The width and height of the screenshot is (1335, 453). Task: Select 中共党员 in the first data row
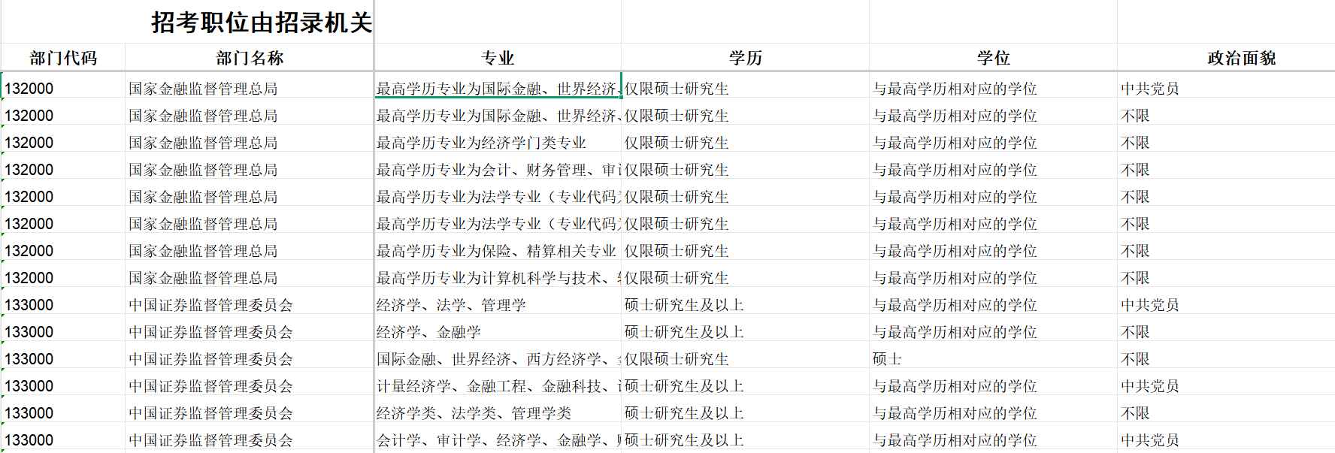1149,89
